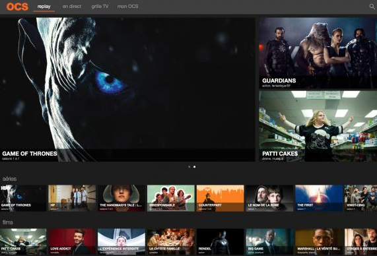This screenshot has width=377, height=256.
Task: Select the Counterpart series thumbnail
Action: point(221,198)
